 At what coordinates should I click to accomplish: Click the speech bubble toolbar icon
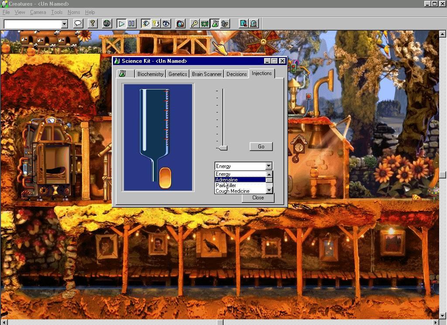(78, 24)
